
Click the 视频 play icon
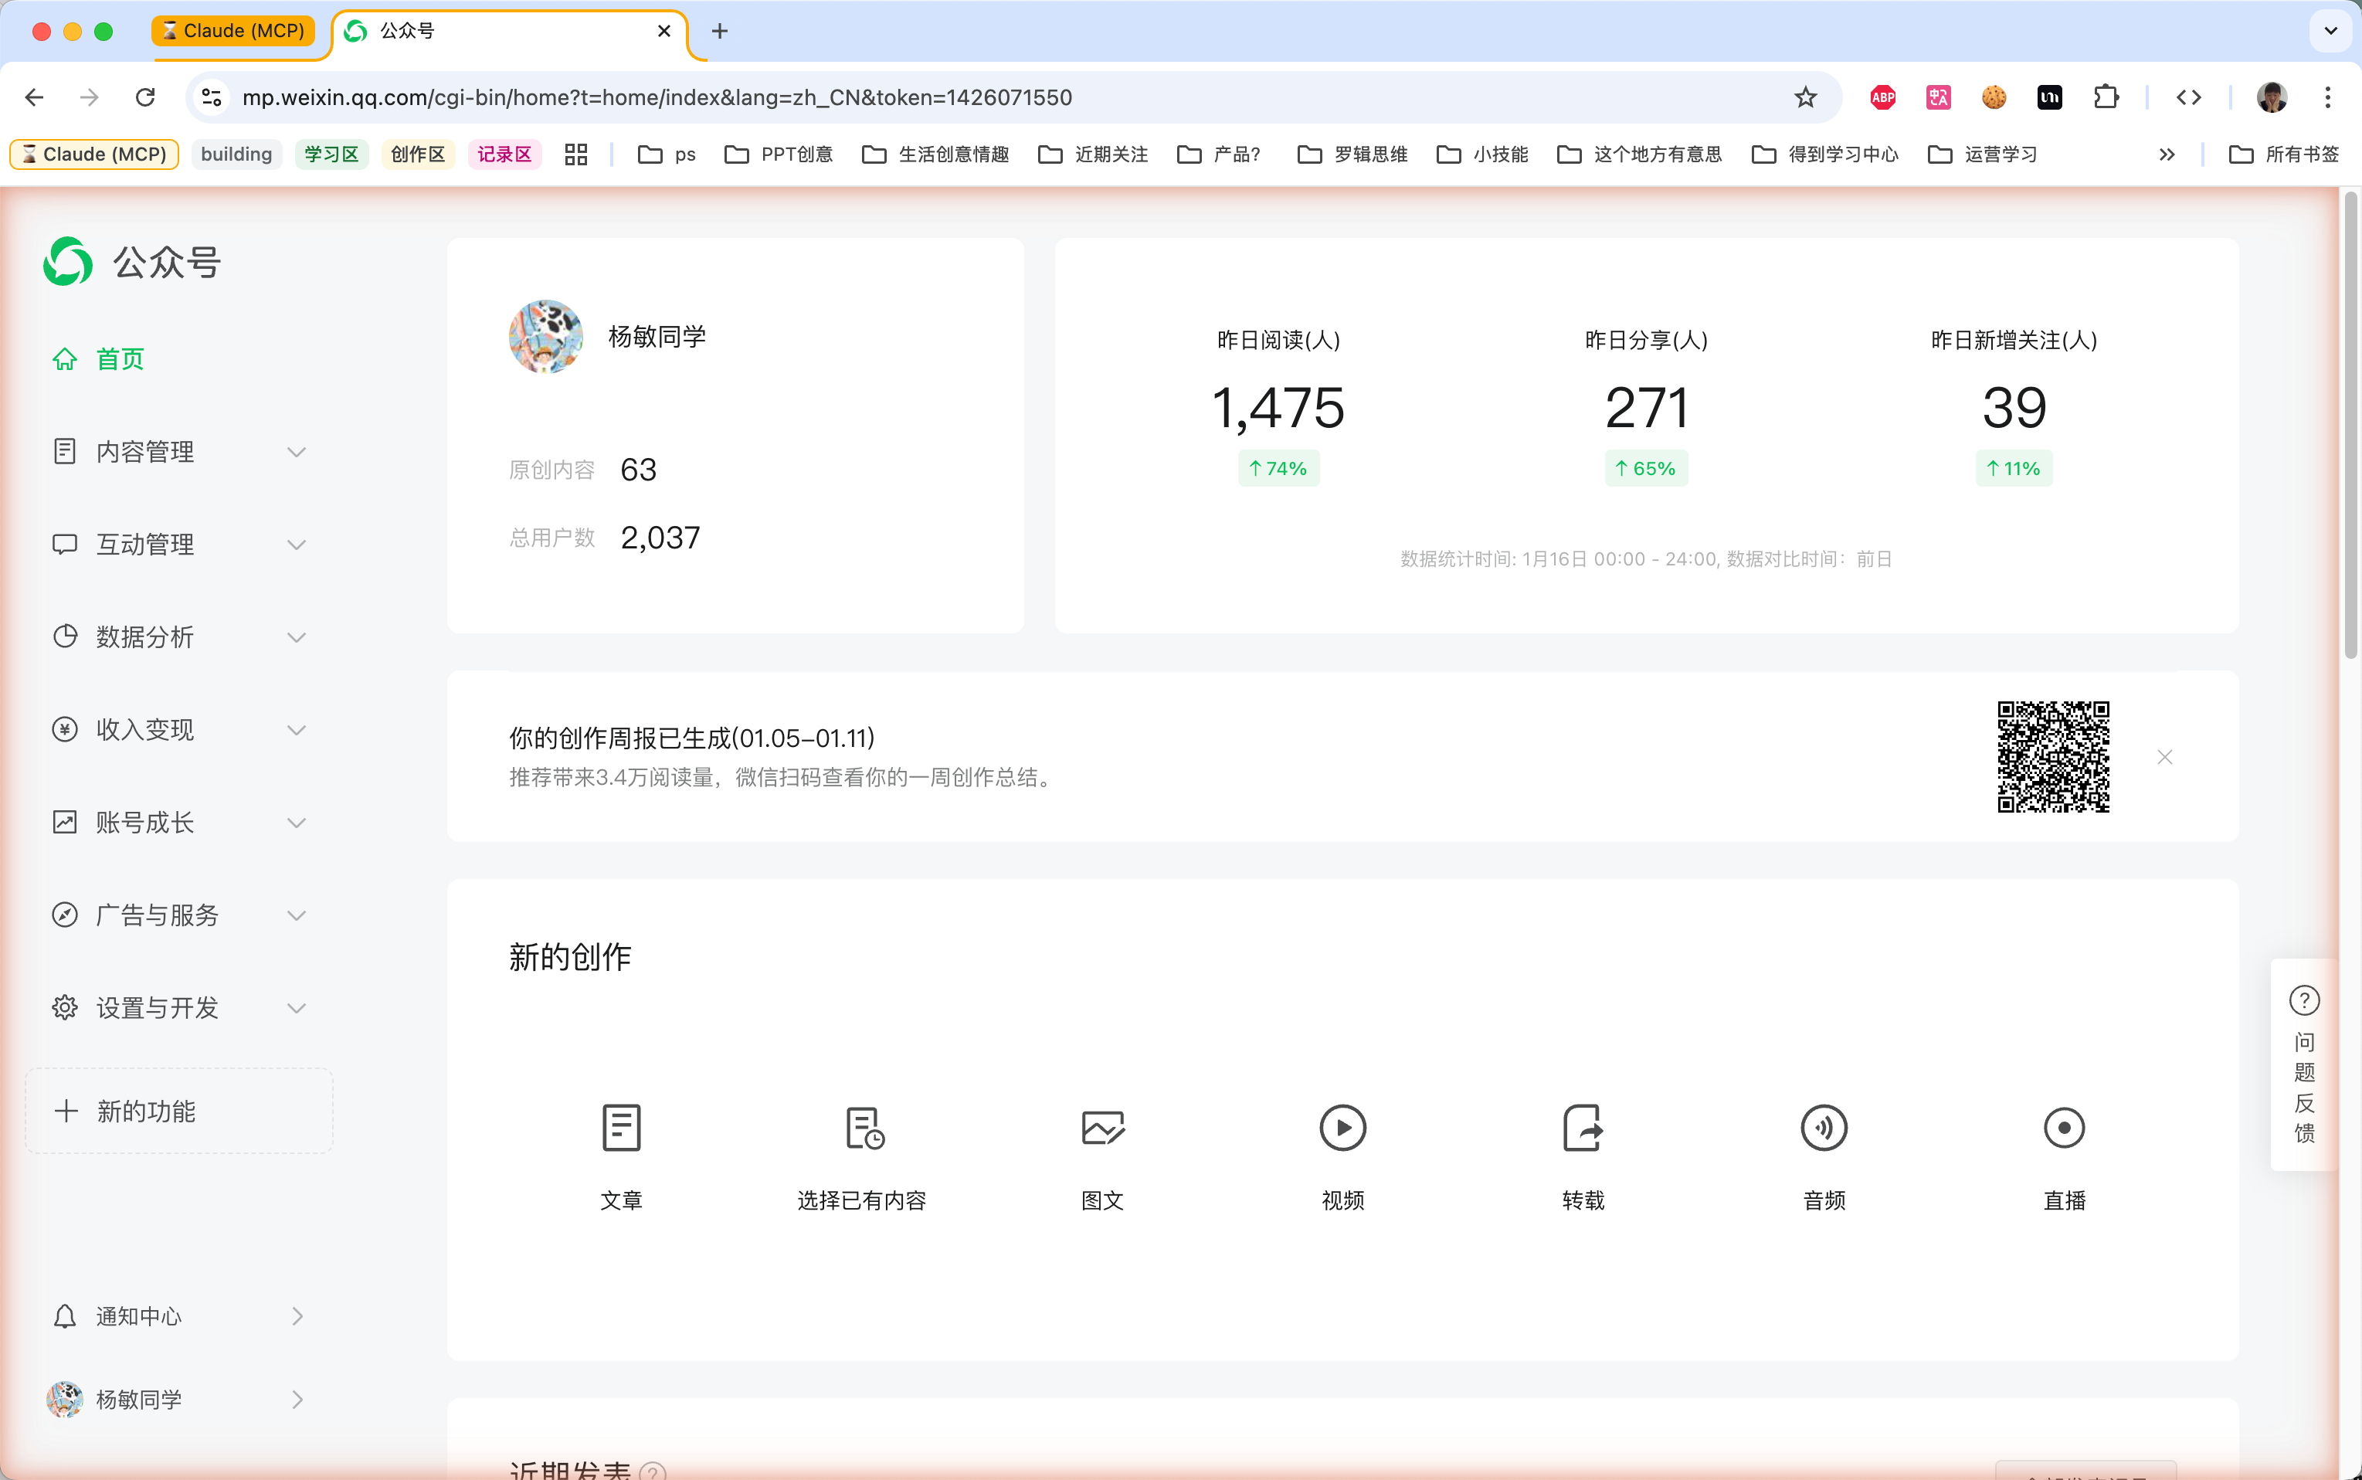pyautogui.click(x=1342, y=1128)
